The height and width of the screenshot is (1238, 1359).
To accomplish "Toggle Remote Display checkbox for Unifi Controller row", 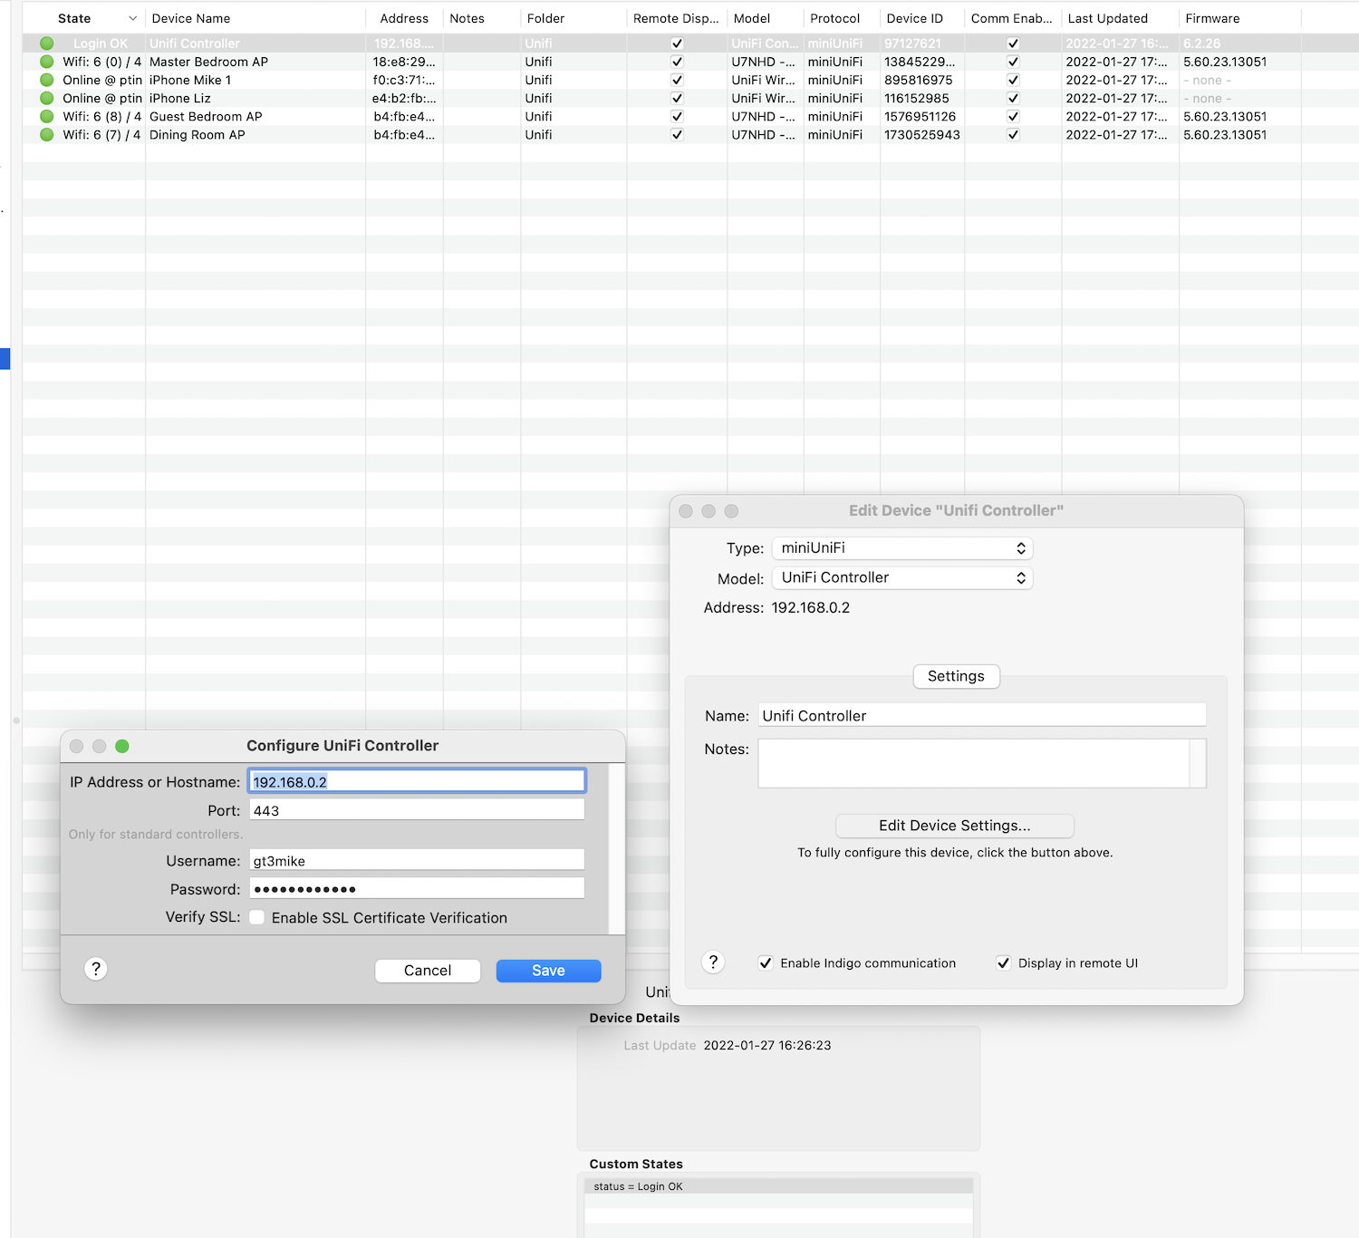I will 677,44.
